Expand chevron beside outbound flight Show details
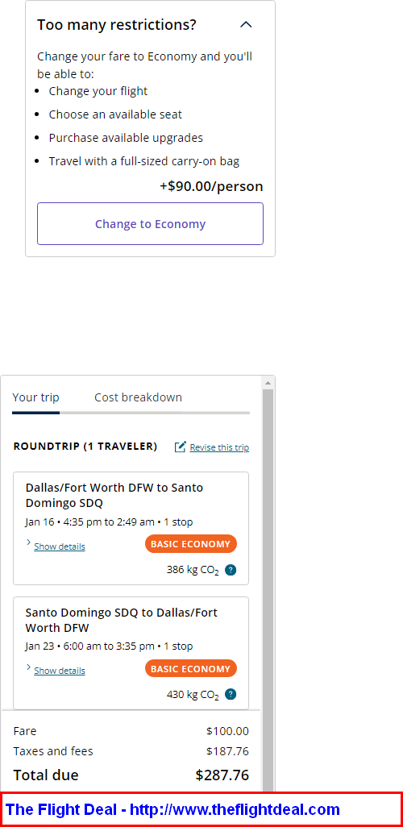Viewport: 403px width, 827px height. pyautogui.click(x=28, y=542)
